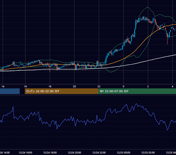Click the 12/24 22:00 date label

pos(99,152)
